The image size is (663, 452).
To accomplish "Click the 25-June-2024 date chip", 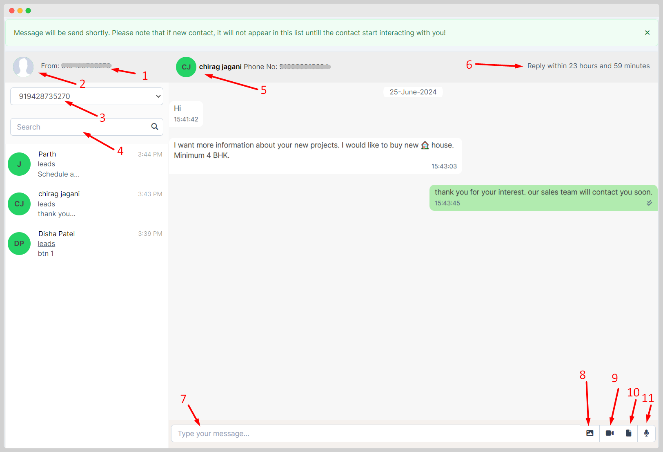I will pyautogui.click(x=413, y=92).
